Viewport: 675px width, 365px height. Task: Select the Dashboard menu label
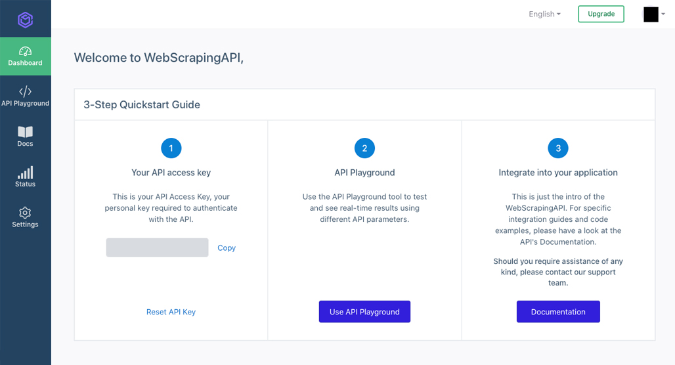pyautogui.click(x=25, y=63)
